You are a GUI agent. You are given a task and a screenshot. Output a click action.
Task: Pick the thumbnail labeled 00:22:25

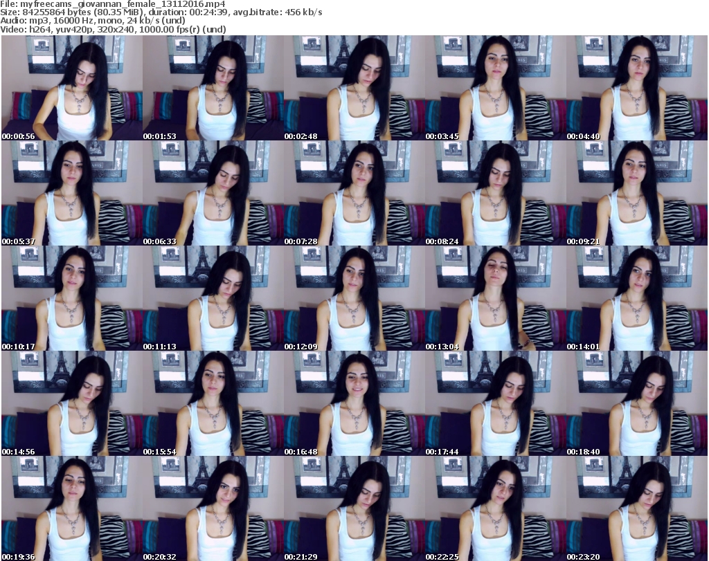tap(496, 508)
